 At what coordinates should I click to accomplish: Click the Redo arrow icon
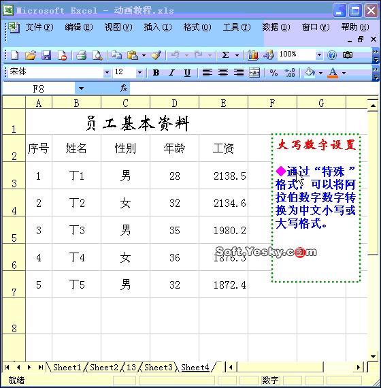coord(199,55)
